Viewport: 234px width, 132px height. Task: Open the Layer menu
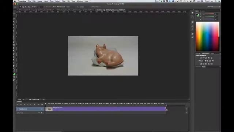pos(46,1)
